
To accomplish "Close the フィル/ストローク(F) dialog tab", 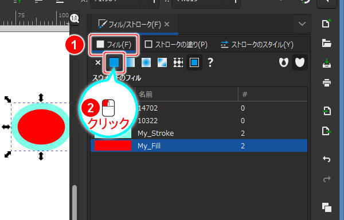I will point(167,24).
